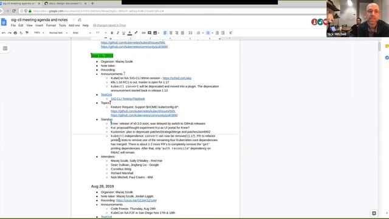The width and height of the screenshot is (389, 219).
Task: Toggle bold formatting
Action: point(112,33)
